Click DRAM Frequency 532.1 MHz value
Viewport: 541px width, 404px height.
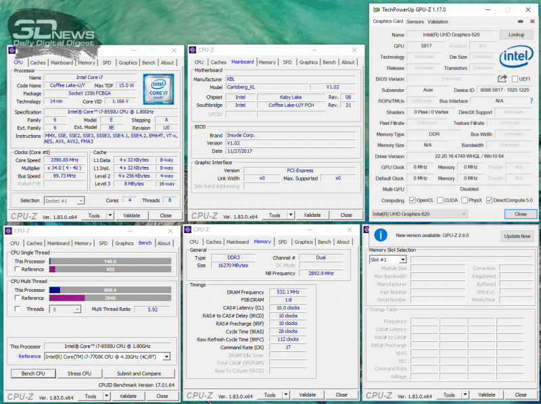click(288, 292)
